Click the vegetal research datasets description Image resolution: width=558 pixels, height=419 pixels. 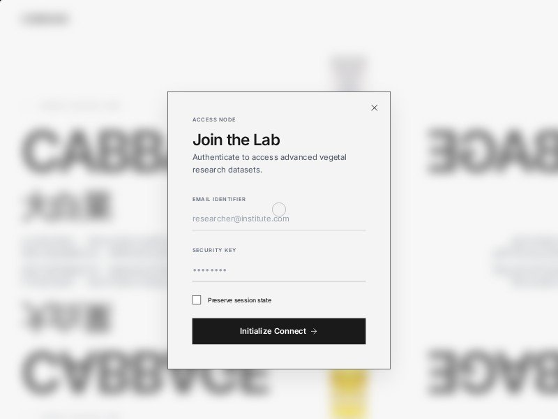[269, 163]
